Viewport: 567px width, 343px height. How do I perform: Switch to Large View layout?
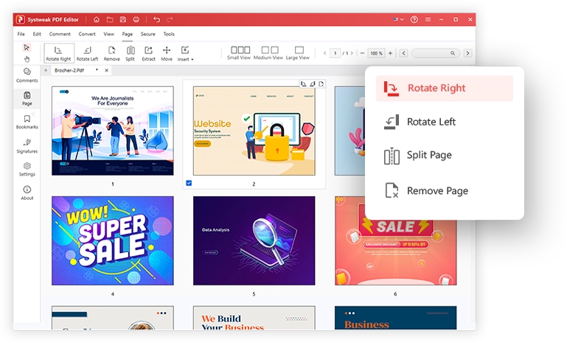(297, 52)
